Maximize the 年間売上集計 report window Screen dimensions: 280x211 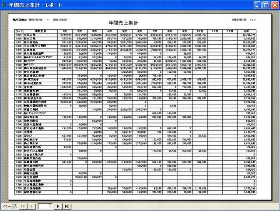pyautogui.click(x=266, y=5)
